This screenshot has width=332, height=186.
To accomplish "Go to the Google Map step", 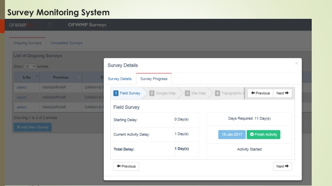I will (x=163, y=93).
